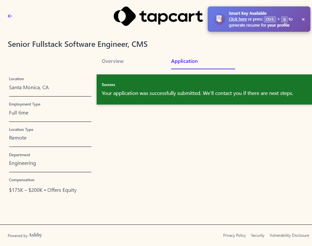This screenshot has height=246, width=312.
Task: Click the Santa Monica, CA location
Action: [x=29, y=88]
